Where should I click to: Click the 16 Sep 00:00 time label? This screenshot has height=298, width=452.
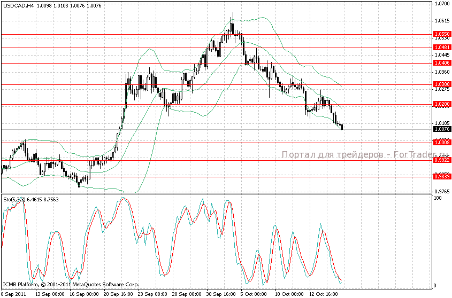tap(84, 294)
